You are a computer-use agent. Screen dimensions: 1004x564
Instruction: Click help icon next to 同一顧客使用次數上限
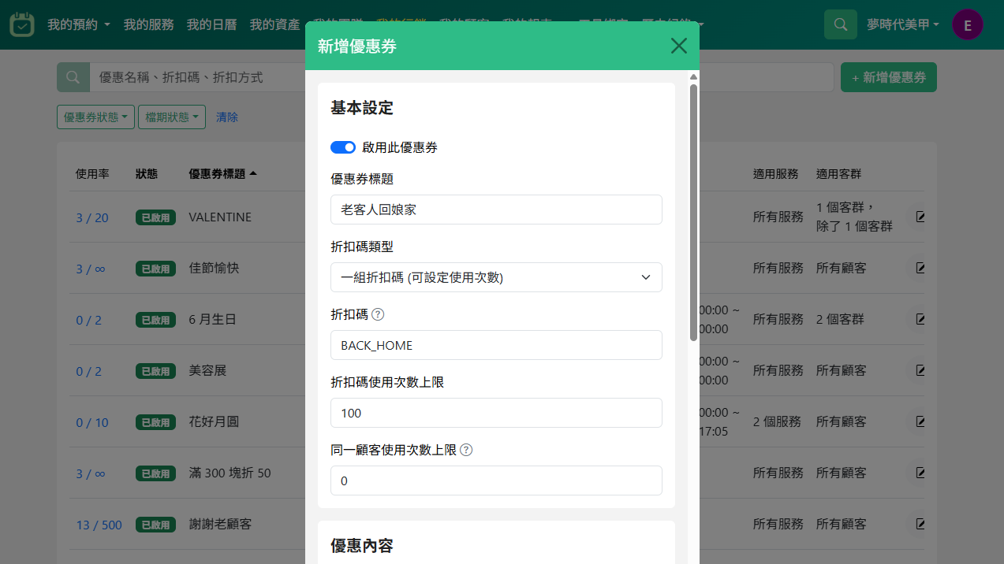click(x=466, y=450)
